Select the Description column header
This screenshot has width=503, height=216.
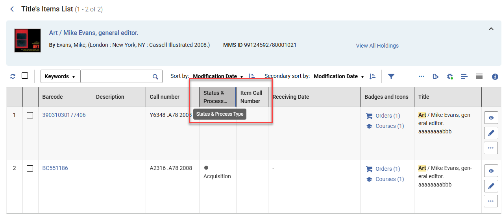click(118, 97)
